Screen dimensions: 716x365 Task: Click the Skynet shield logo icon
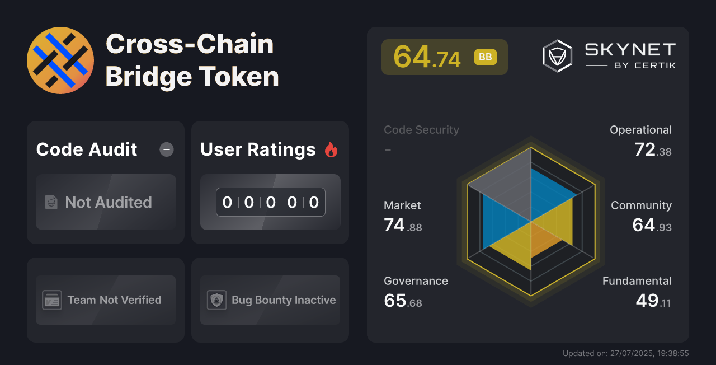[557, 56]
